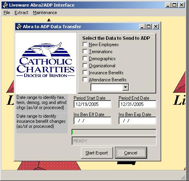The width and height of the screenshot is (189, 181).
Task: Open the File menu
Action: tap(7, 13)
